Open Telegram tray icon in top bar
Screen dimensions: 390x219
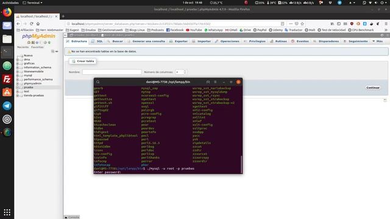coord(339,2)
